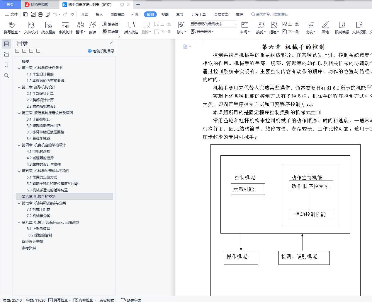Open the 显示标记的最终状态 dropdown
This screenshot has height=302, width=372.
click(213, 24)
